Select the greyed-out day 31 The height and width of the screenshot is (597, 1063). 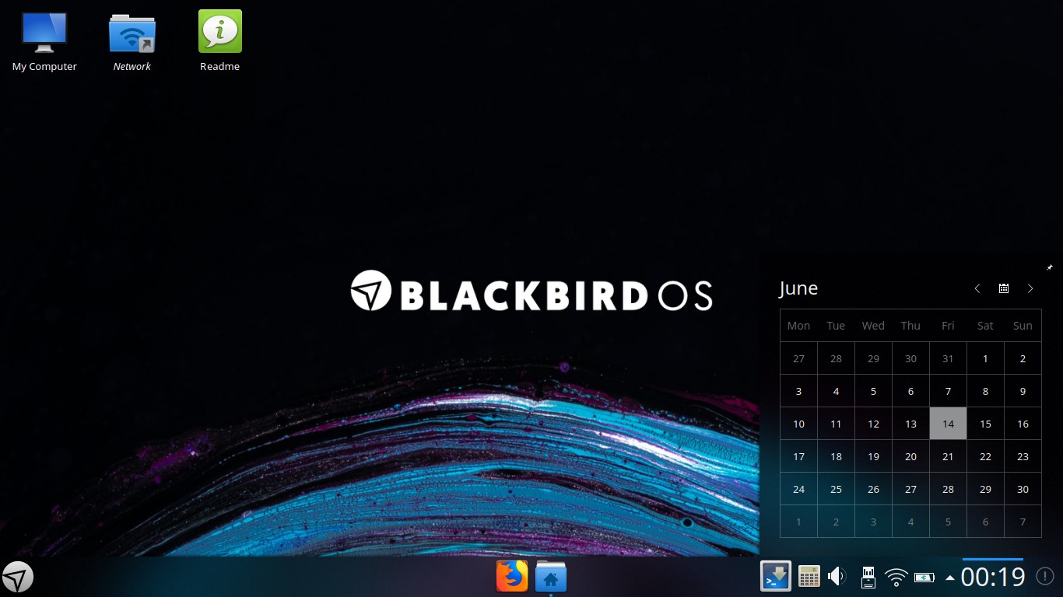(x=948, y=358)
